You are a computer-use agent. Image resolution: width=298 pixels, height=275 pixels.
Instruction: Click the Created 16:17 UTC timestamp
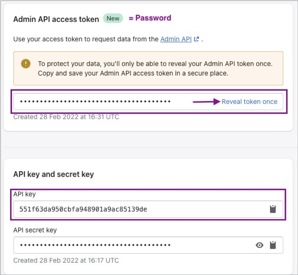66,261
